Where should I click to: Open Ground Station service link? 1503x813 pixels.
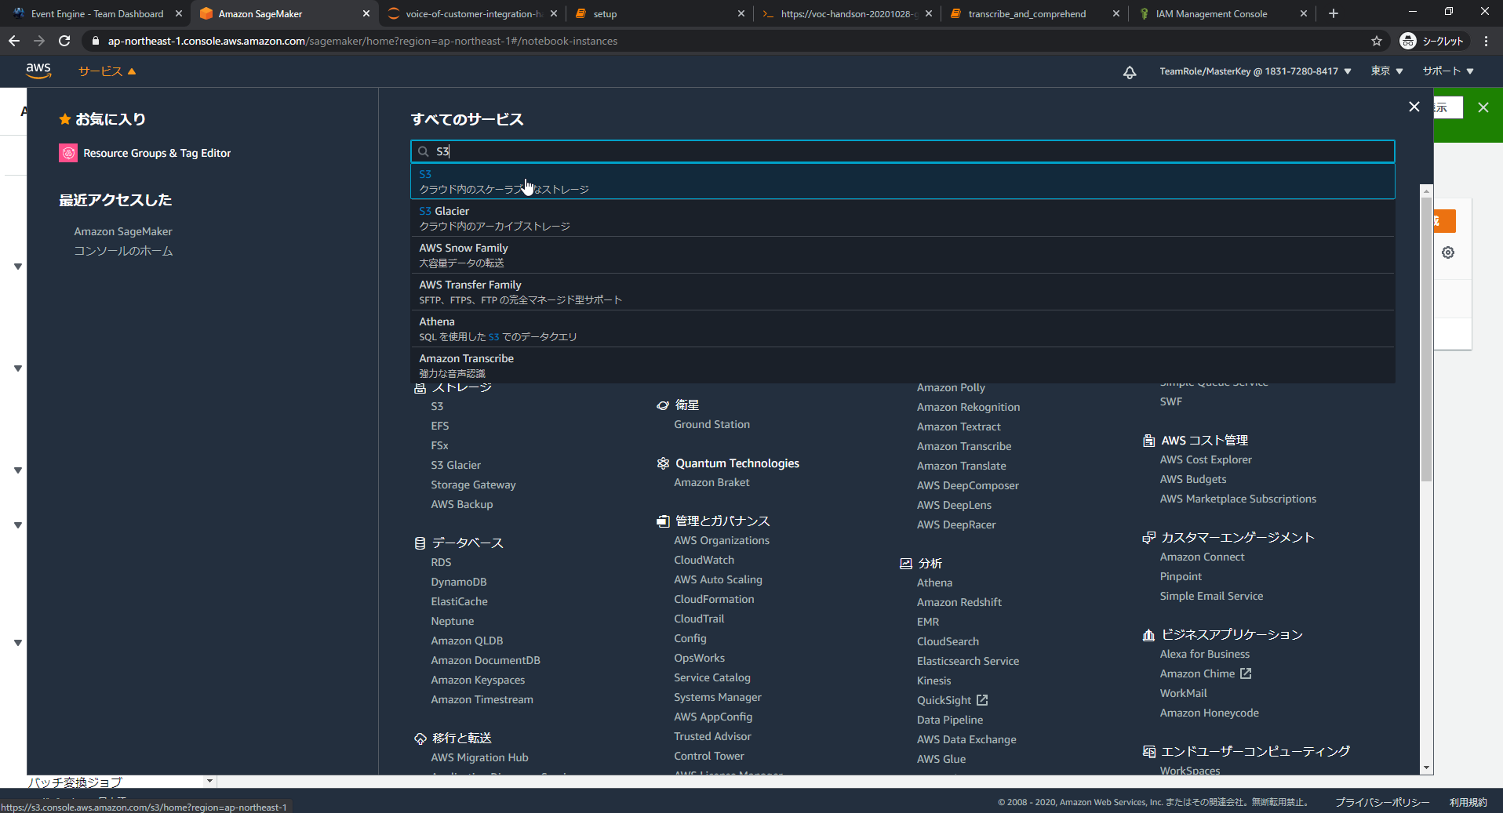[711, 424]
